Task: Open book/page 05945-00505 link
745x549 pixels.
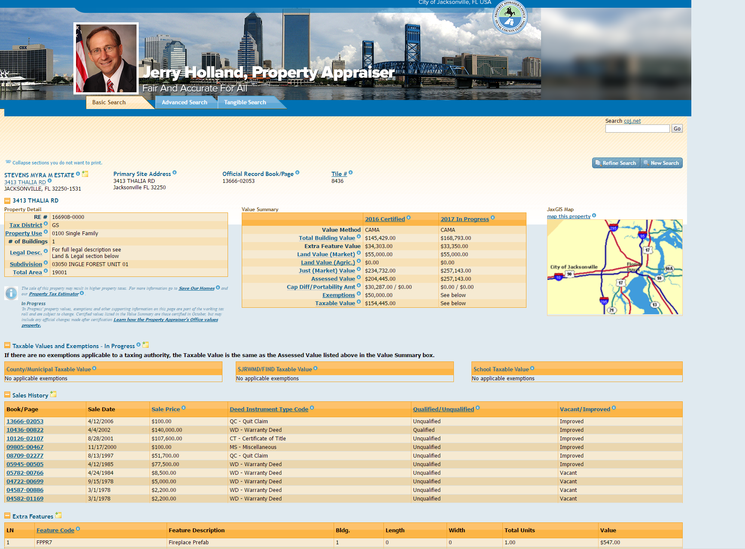Action: 25,464
